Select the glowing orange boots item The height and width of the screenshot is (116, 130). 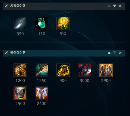pyautogui.click(x=63, y=70)
